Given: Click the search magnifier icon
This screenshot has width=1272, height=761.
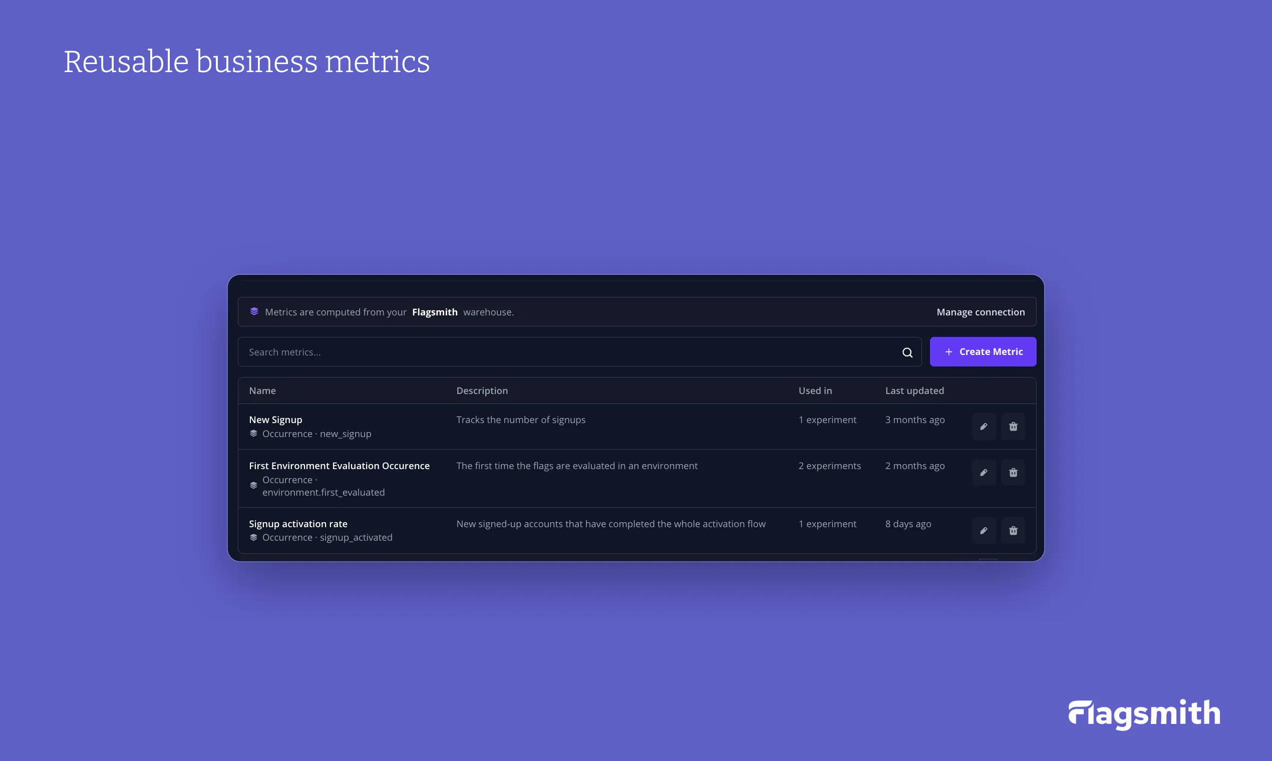Looking at the screenshot, I should (x=907, y=352).
